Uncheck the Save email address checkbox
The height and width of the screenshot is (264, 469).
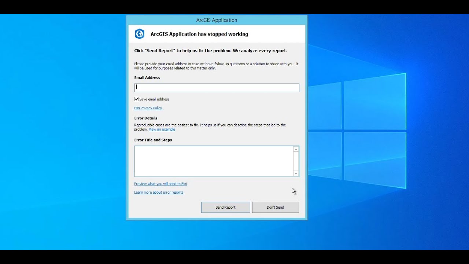coord(137,99)
